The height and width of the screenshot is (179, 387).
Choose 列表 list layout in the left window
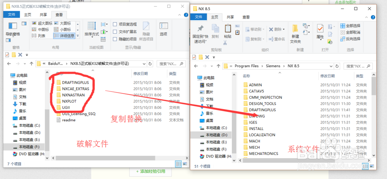(39, 36)
